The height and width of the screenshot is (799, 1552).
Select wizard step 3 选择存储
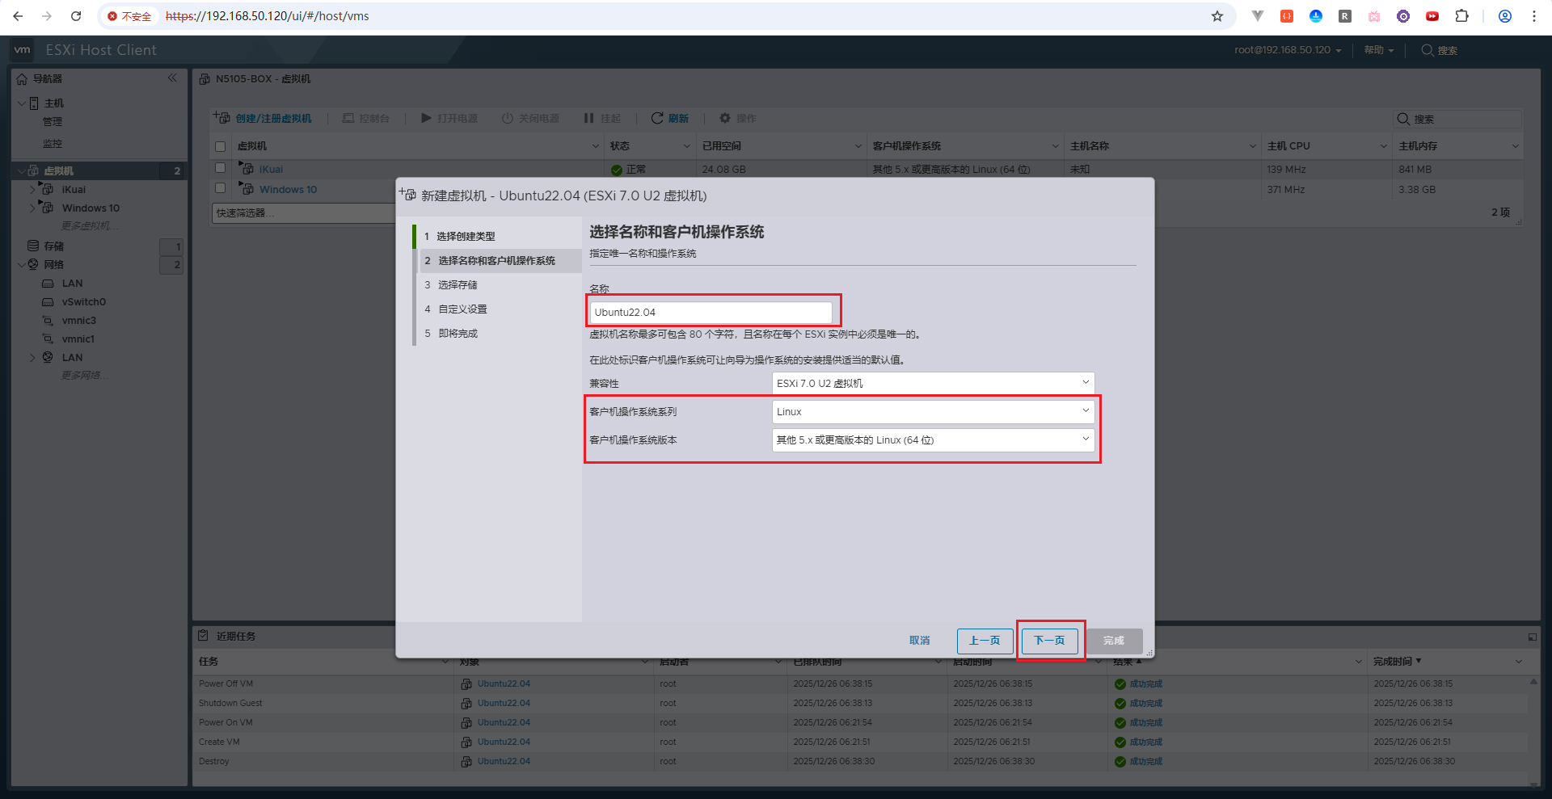pos(458,285)
